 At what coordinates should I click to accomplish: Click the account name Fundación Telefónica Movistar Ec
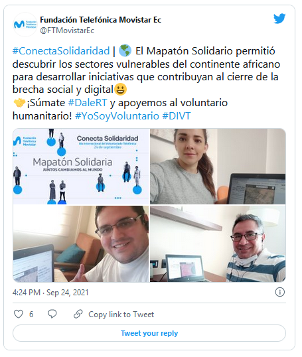[x=100, y=20]
